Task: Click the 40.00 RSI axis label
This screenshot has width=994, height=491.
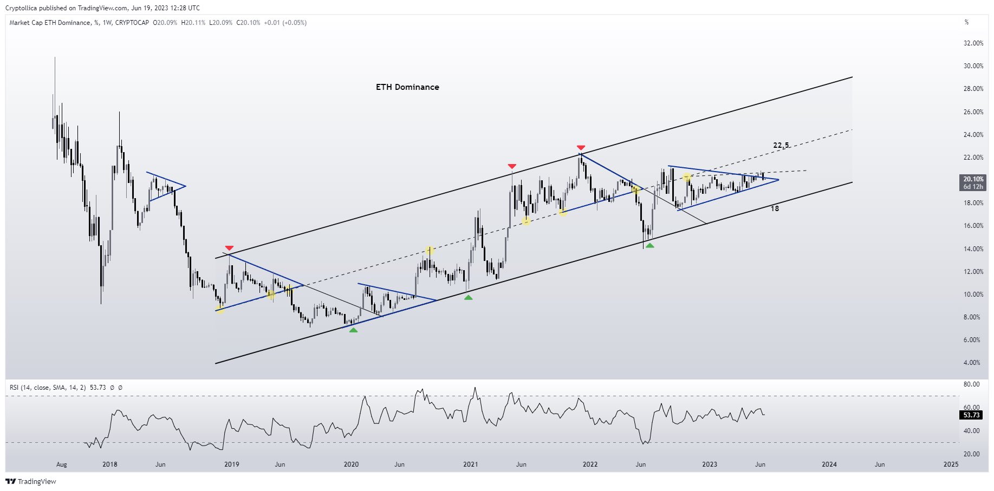Action: point(972,431)
